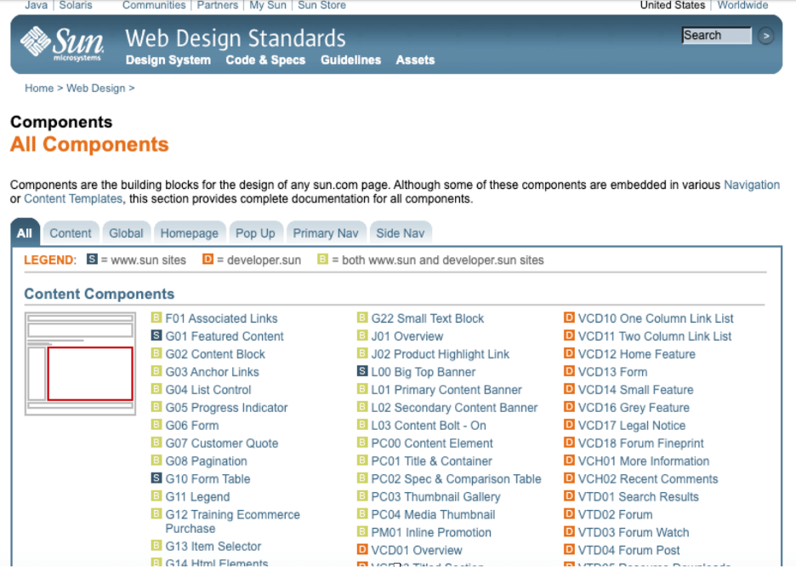Switch to the Primary Nav tab
The height and width of the screenshot is (567, 796).
(326, 233)
